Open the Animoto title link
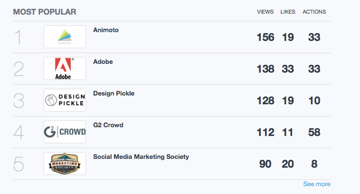The height and width of the screenshot is (194, 360). 106,30
